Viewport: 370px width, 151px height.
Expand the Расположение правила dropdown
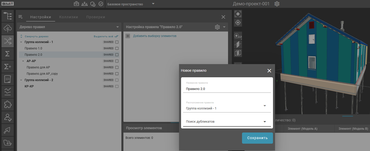(x=264, y=106)
